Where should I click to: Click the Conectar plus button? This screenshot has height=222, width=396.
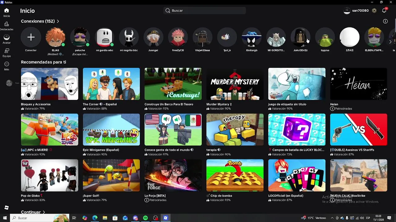pos(31,37)
